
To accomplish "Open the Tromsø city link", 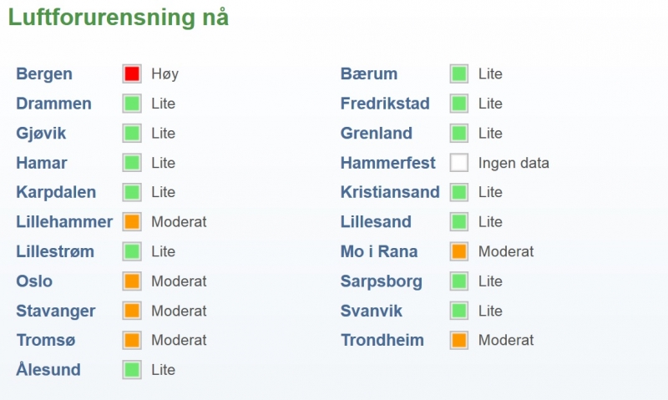I will (46, 341).
